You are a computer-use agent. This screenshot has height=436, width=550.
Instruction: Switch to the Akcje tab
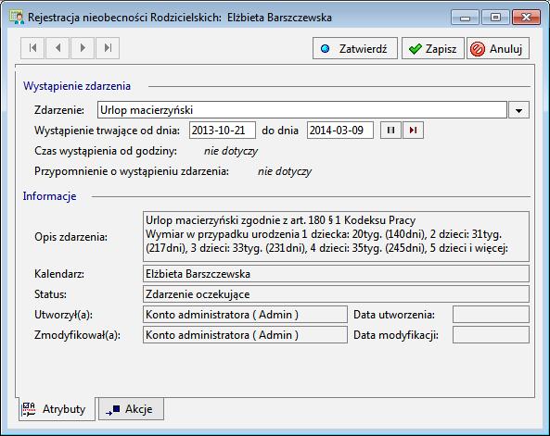click(131, 409)
